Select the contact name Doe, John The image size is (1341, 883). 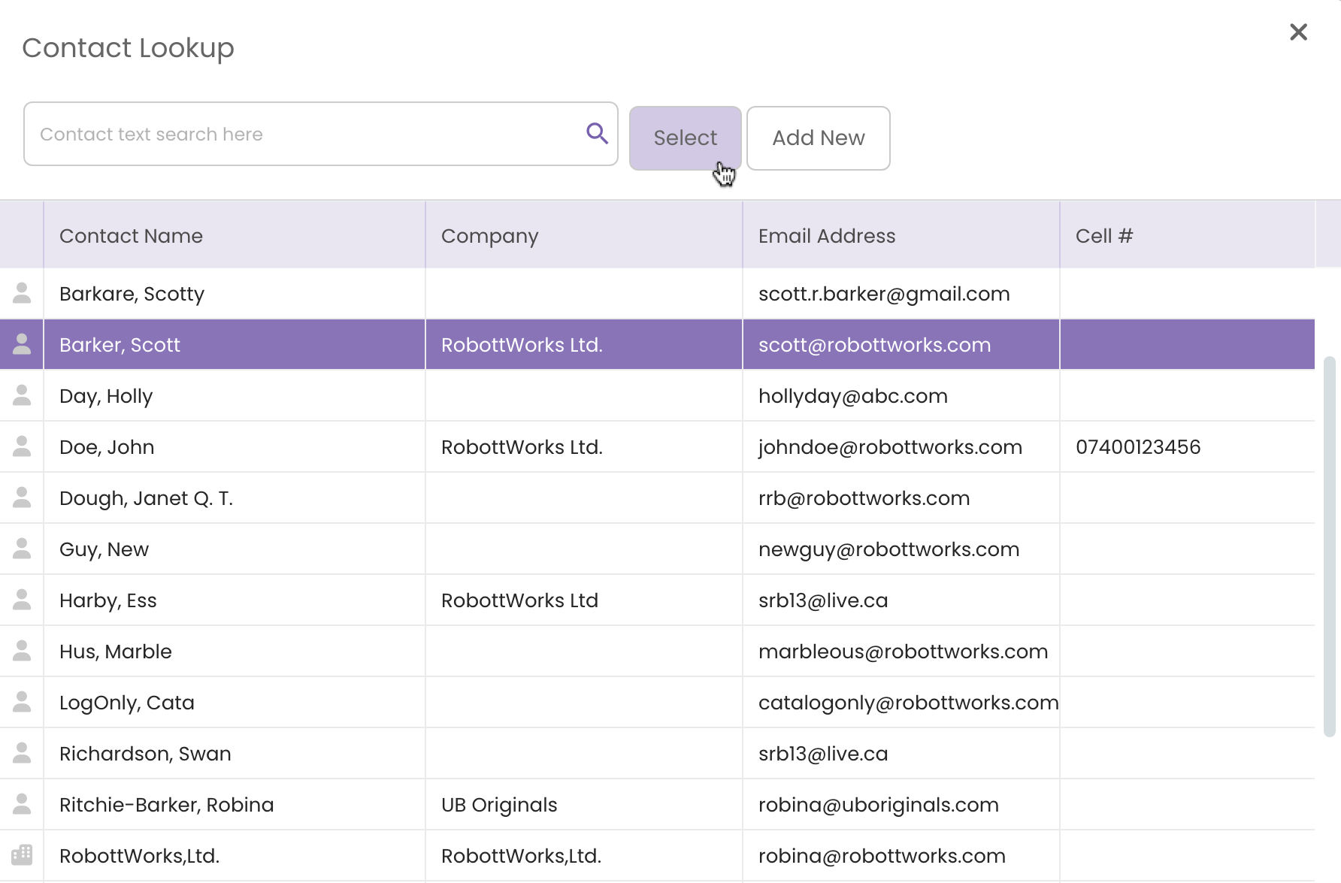click(x=107, y=447)
